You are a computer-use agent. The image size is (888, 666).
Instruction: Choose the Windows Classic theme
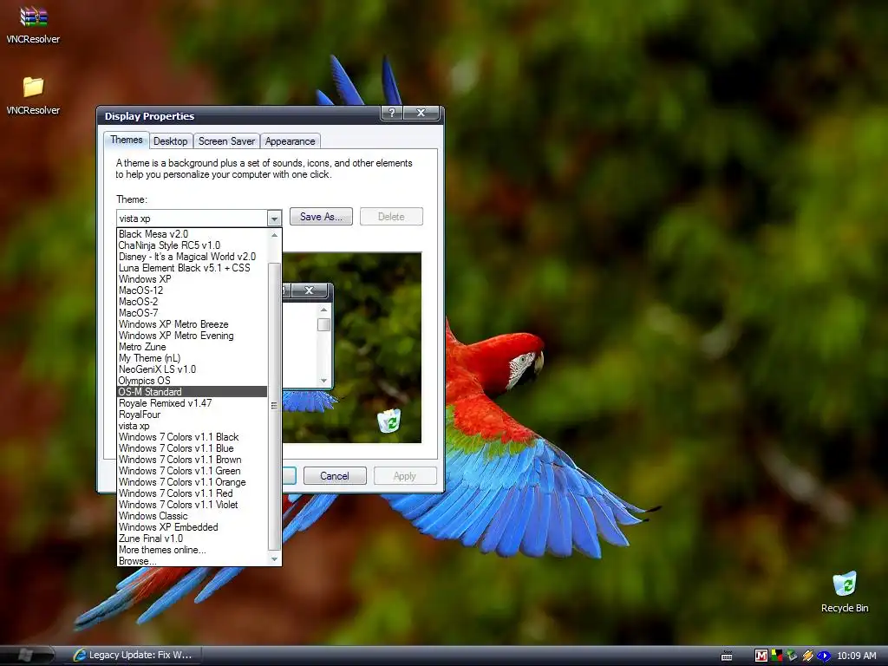192,516
